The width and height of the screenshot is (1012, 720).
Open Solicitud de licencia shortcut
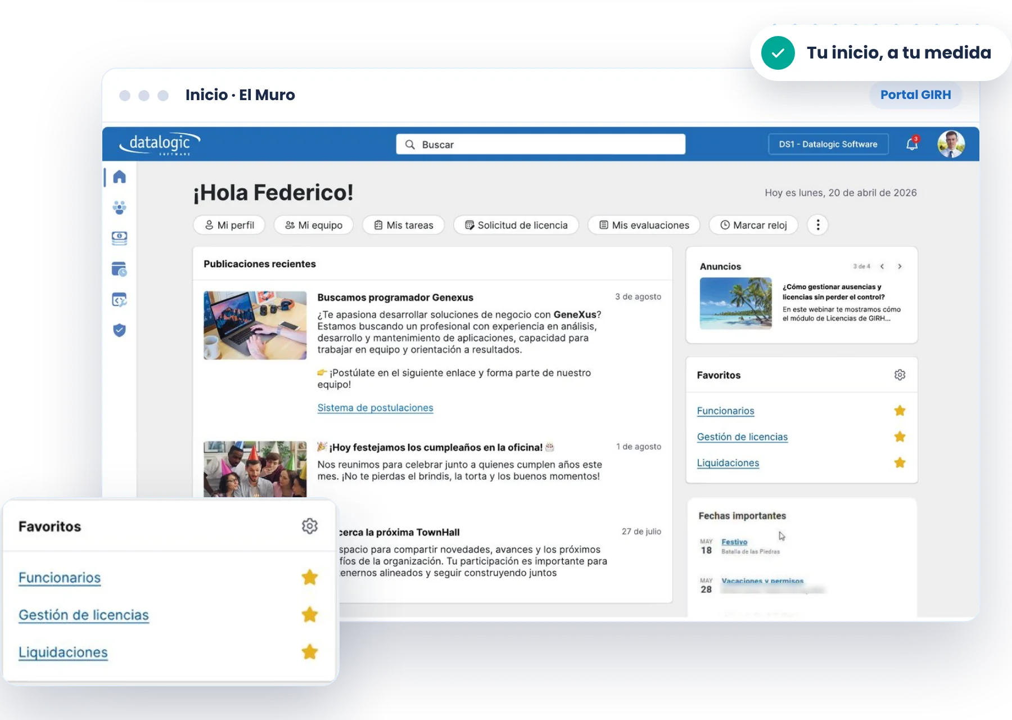coord(516,225)
